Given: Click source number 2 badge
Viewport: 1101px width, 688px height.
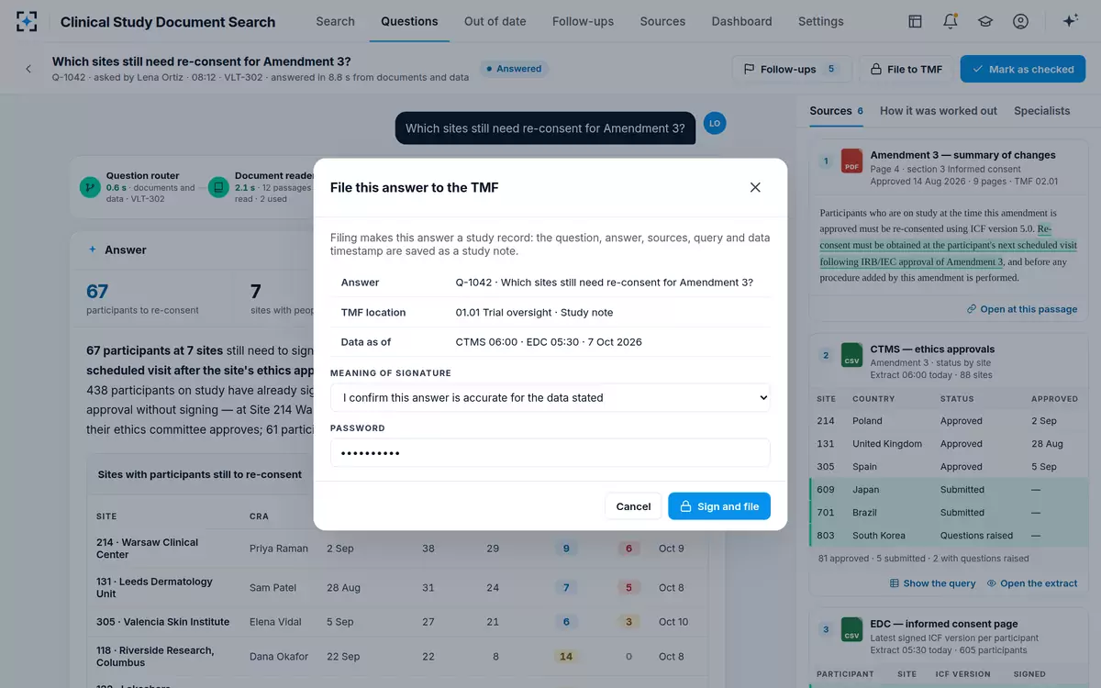Looking at the screenshot, I should (826, 356).
